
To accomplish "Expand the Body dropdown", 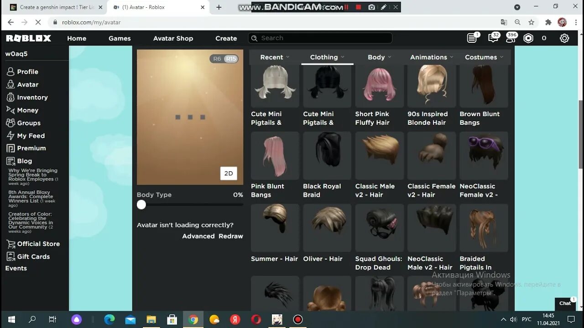I will click(380, 57).
